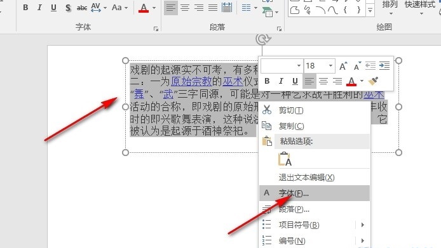This screenshot has width=441, height=248.
Task: Increase font size in mini toolbar
Action: click(x=343, y=67)
